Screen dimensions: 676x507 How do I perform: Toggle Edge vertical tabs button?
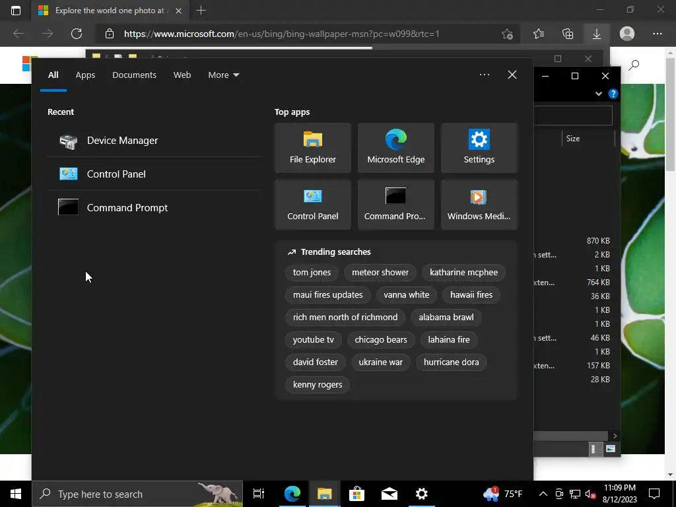pyautogui.click(x=16, y=11)
